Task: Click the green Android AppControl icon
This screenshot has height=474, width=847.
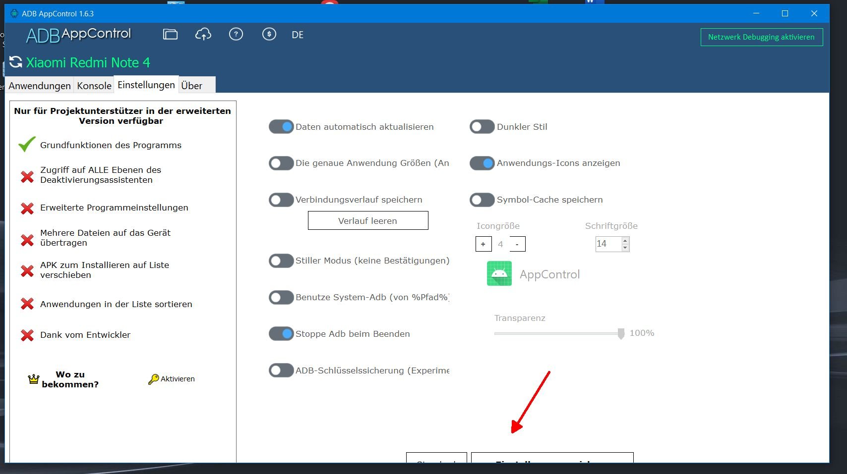Action: pyautogui.click(x=499, y=273)
